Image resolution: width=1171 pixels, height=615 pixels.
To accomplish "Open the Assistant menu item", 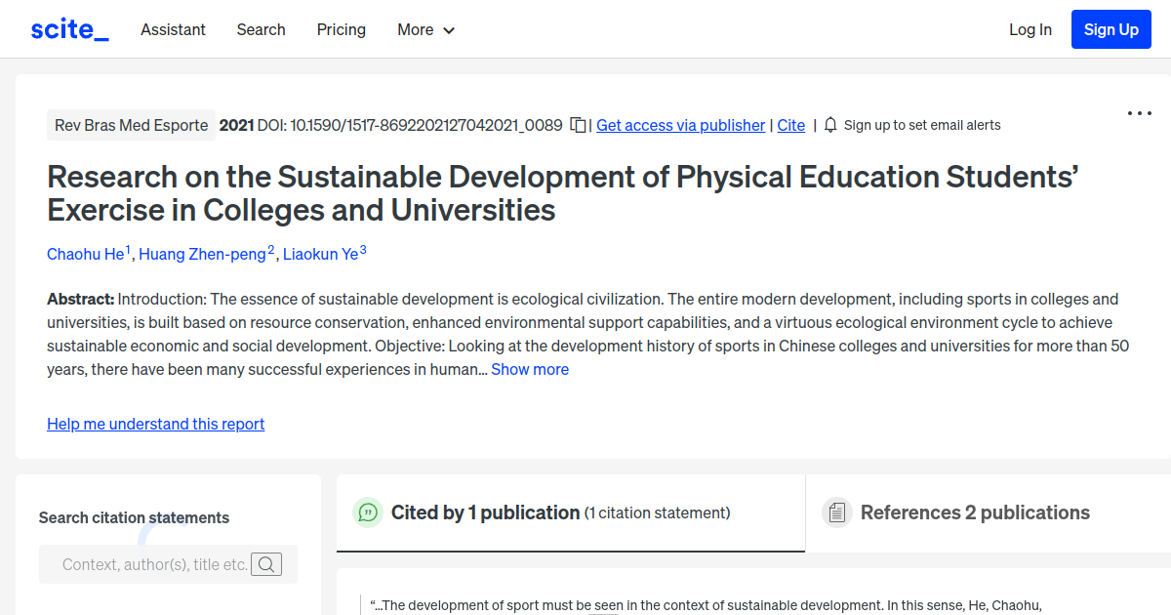I will [173, 29].
